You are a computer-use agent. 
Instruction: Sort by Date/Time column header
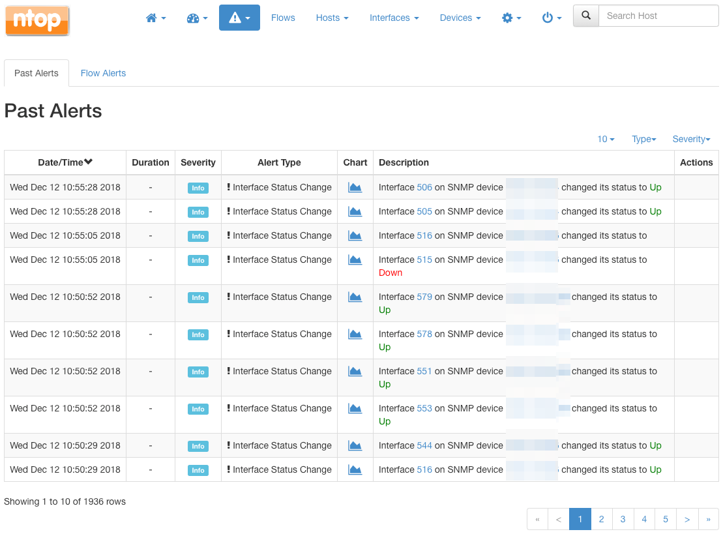point(65,162)
